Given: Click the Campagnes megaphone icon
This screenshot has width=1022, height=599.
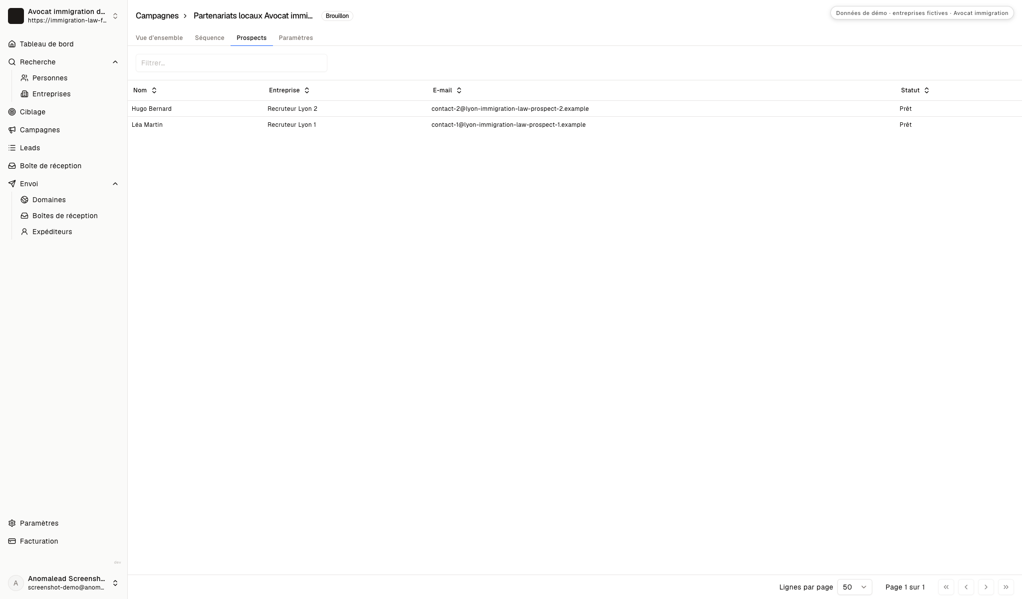Looking at the screenshot, I should (12, 130).
